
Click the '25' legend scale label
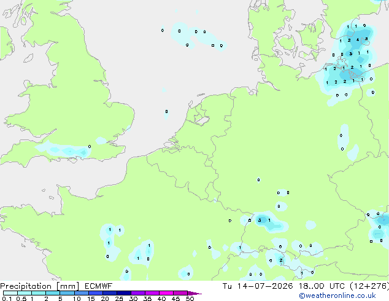119,299
